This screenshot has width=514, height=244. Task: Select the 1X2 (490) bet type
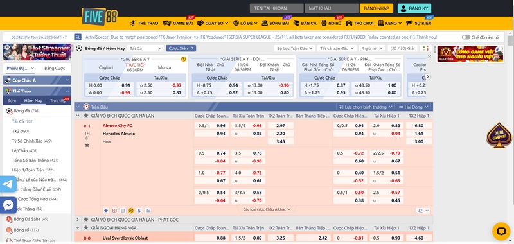[21, 131]
